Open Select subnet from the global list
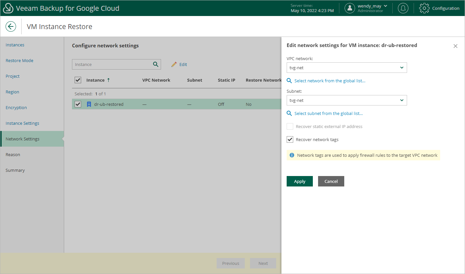 (x=329, y=113)
